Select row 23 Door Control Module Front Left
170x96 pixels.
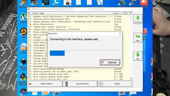coord(79,74)
